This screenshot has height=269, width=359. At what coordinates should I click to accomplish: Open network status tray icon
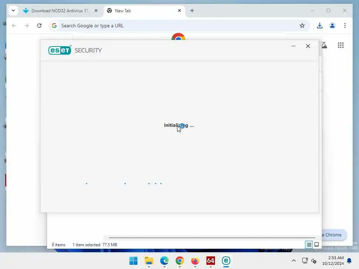coord(305,261)
